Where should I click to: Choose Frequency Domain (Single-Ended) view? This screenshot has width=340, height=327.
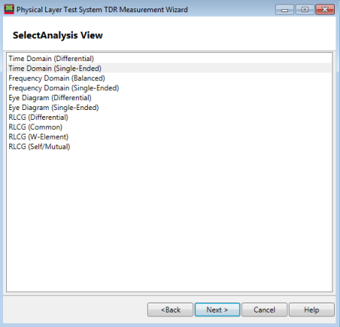click(169, 88)
